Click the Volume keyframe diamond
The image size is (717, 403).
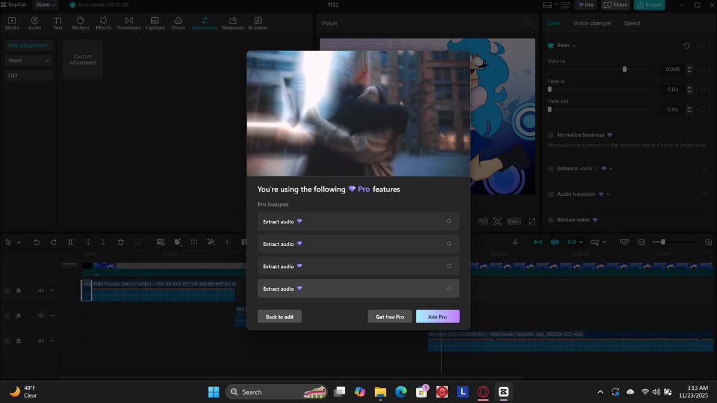(x=703, y=69)
